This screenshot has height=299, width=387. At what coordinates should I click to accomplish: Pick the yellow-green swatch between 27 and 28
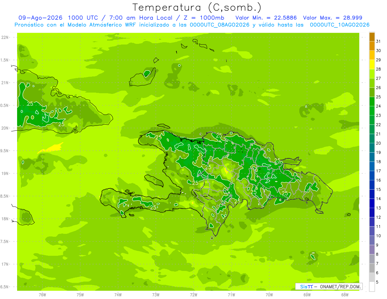[372, 74]
